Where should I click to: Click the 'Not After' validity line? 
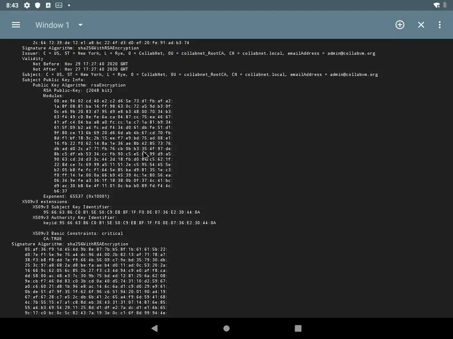tap(81, 69)
